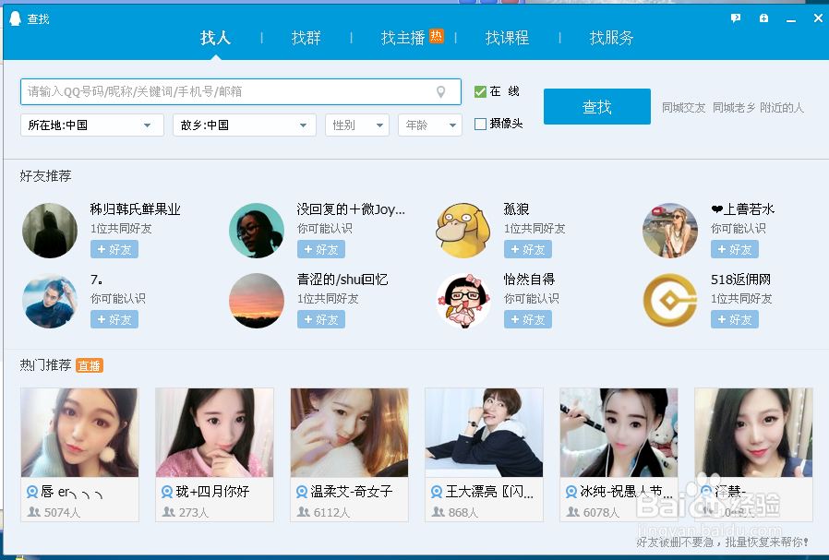Enable the 摄像头 camera checkbox
Viewport: 829px width, 560px height.
480,125
